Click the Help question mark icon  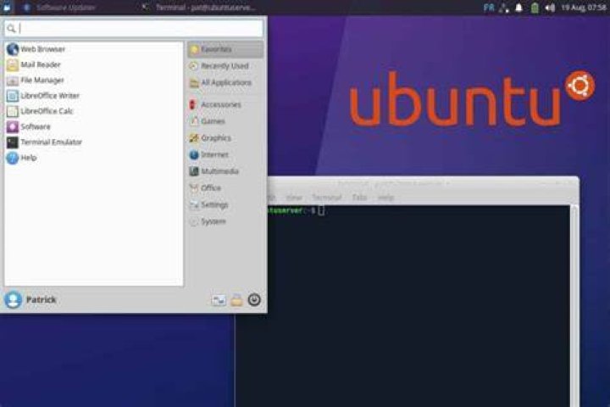point(13,158)
